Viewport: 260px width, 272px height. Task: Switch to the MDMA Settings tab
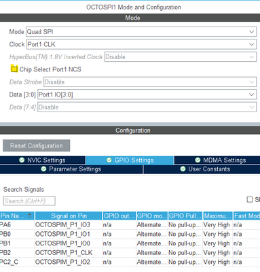pyautogui.click(x=217, y=160)
